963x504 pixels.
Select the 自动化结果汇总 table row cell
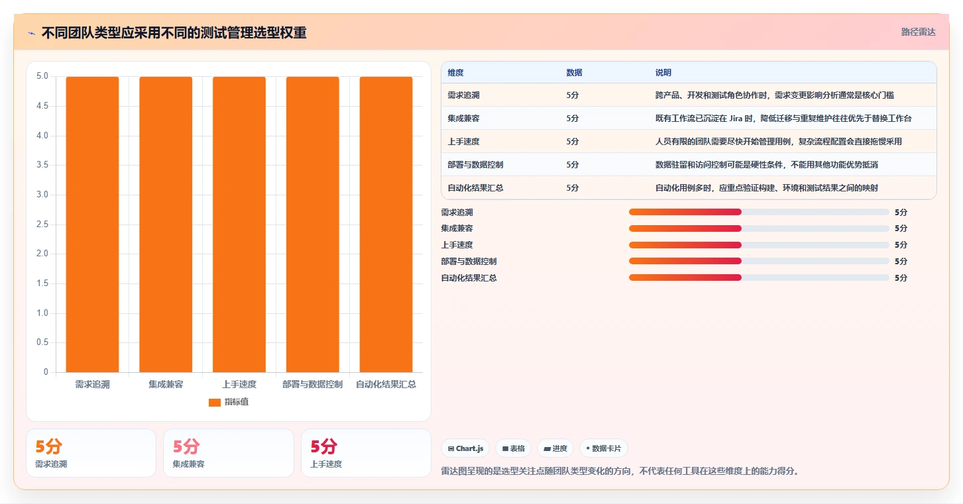coord(475,188)
